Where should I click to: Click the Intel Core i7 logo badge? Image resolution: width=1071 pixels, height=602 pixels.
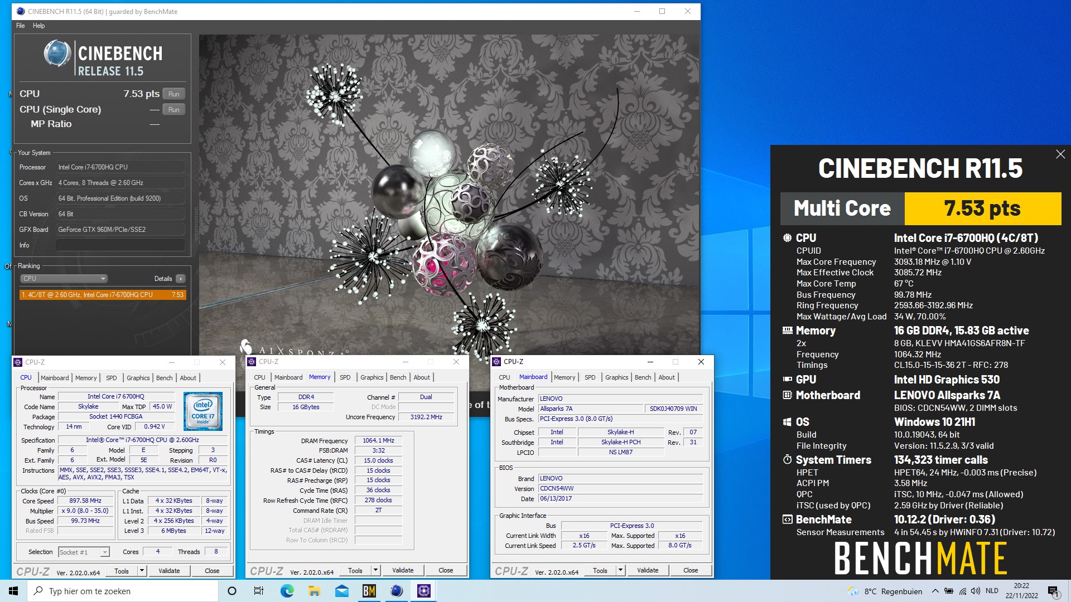click(203, 411)
